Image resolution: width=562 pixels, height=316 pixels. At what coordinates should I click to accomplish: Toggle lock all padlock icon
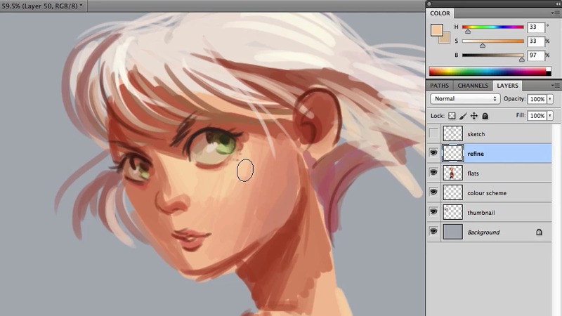click(x=485, y=116)
